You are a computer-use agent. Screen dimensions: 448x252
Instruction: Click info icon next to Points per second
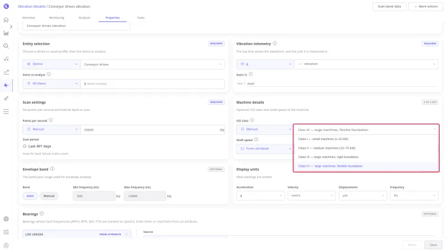tap(50, 120)
